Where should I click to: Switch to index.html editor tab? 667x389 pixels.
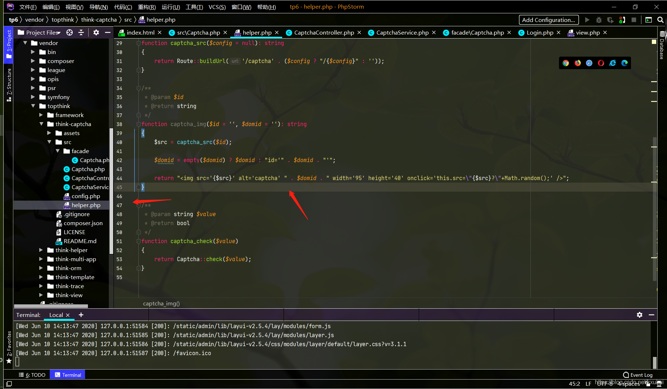pos(140,32)
